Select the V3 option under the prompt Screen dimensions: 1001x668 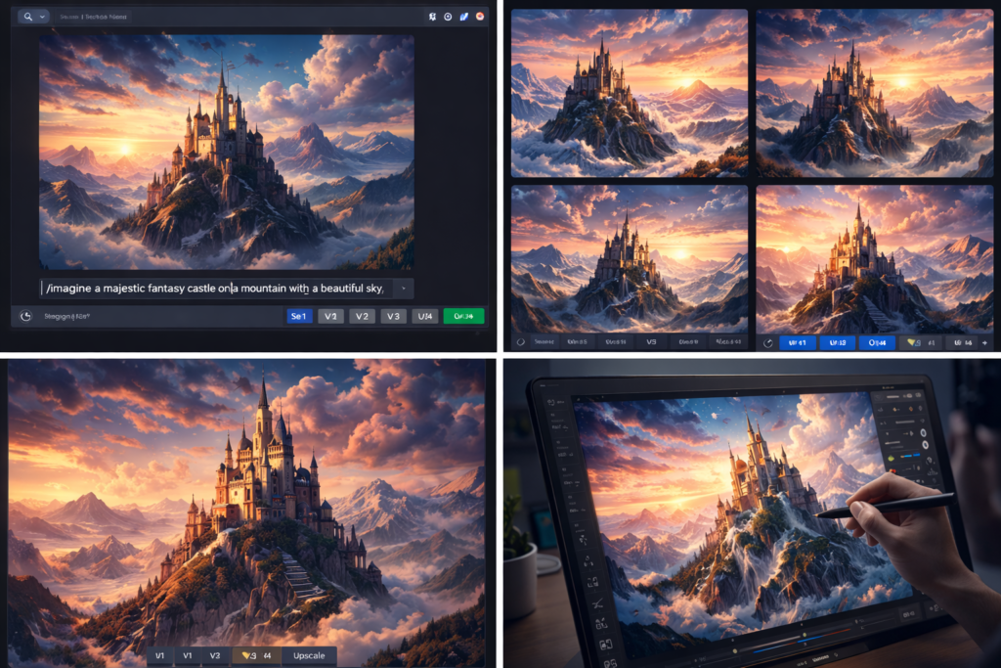(x=393, y=316)
